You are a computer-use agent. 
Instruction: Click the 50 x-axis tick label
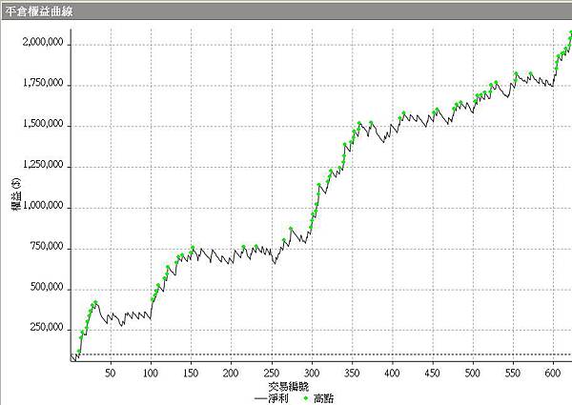pos(111,373)
